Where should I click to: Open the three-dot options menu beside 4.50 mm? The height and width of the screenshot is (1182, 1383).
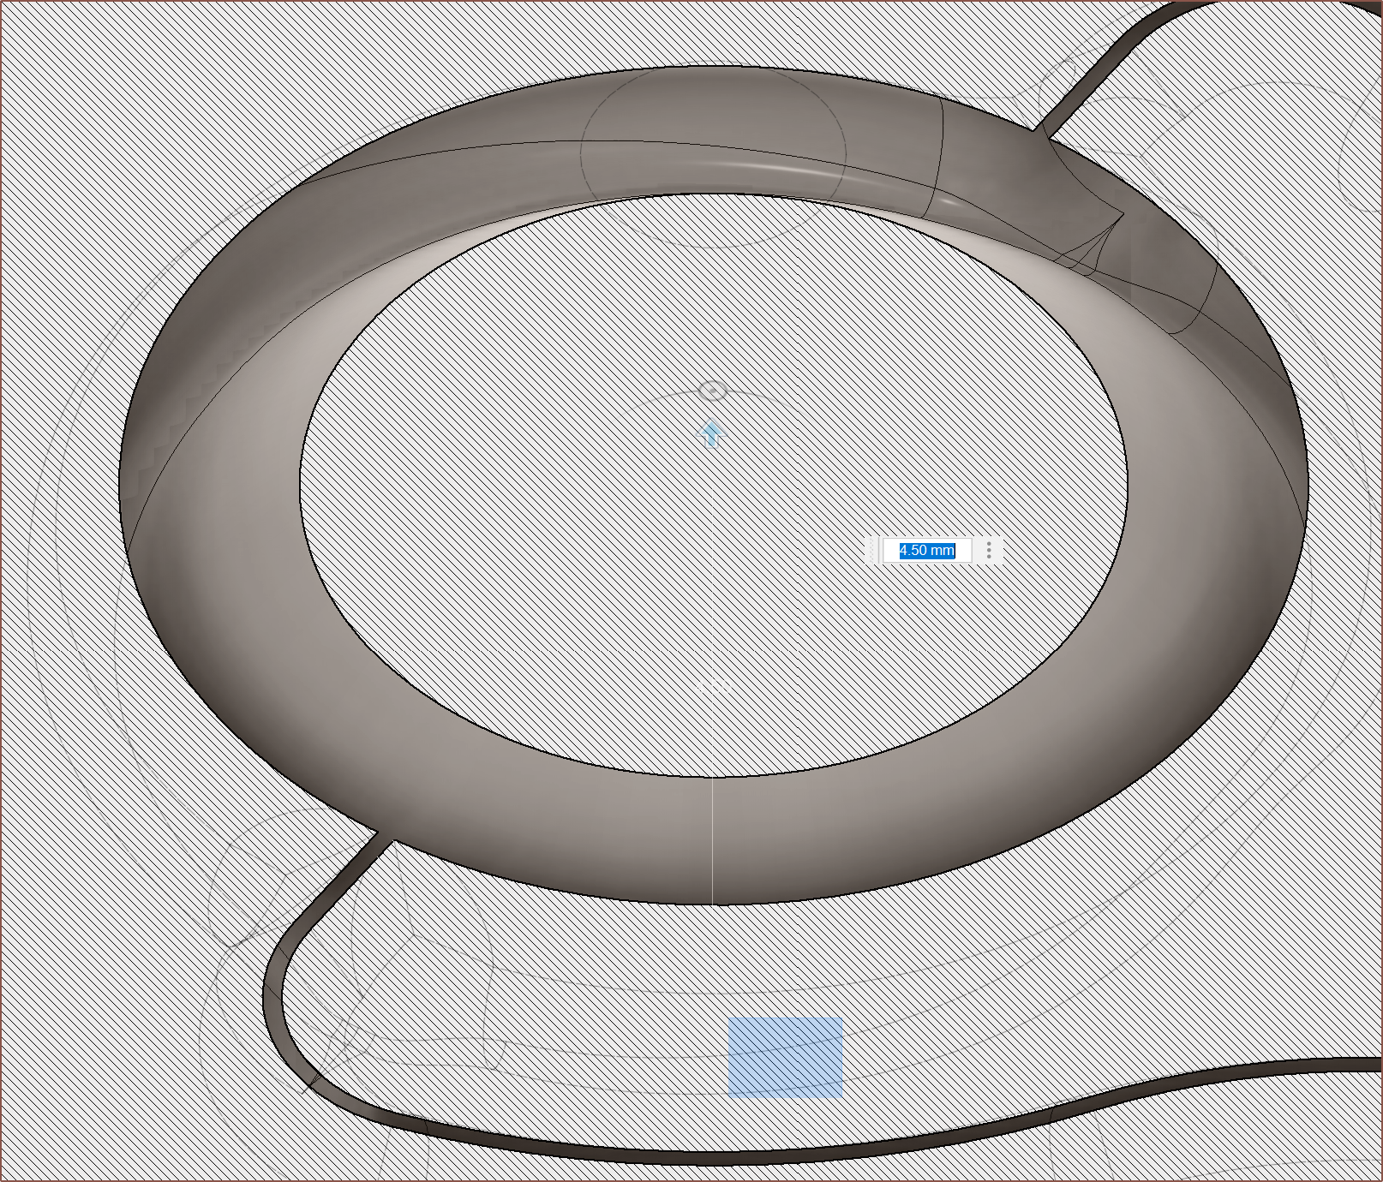pos(989,550)
